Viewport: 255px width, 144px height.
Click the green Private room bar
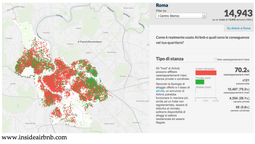pos(200,82)
